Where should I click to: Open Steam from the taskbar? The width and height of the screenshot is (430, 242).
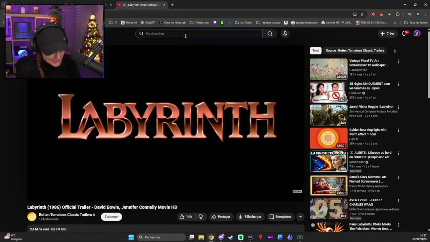pyautogui.click(x=231, y=237)
